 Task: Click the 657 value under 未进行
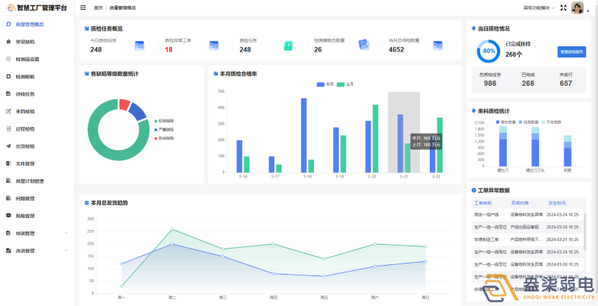(566, 83)
